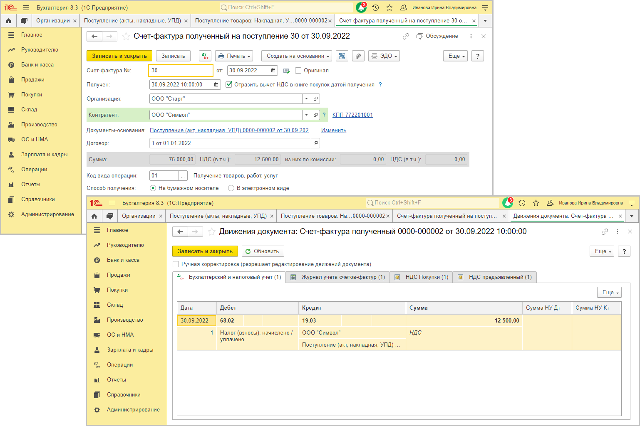Image resolution: width=640 pixels, height=426 pixels.
Task: Open the related documents structure icon beside Создать на основании
Action: coord(342,56)
